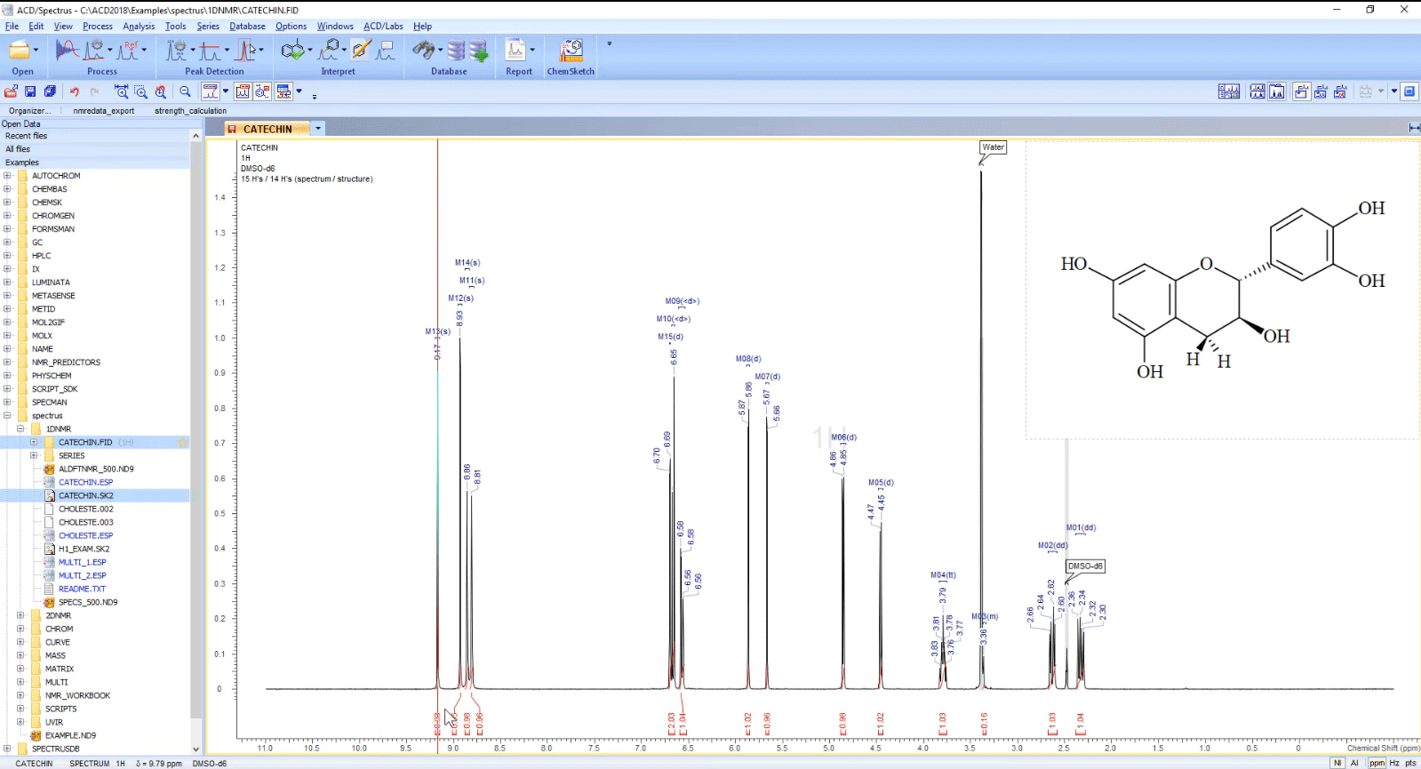Open README.TXT in the tree
Image resolution: width=1421 pixels, height=769 pixels.
click(x=82, y=589)
